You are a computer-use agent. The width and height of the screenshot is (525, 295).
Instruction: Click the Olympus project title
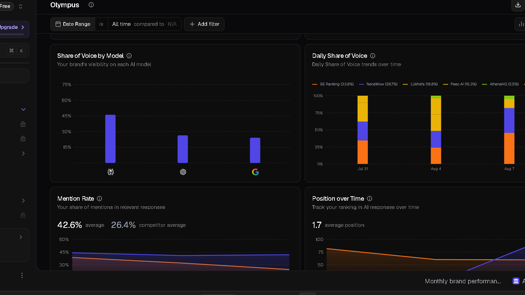tap(65, 5)
